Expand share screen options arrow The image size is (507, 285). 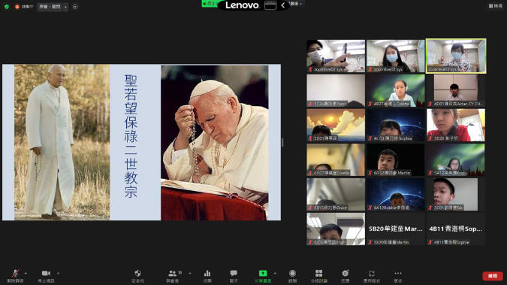pos(275,273)
